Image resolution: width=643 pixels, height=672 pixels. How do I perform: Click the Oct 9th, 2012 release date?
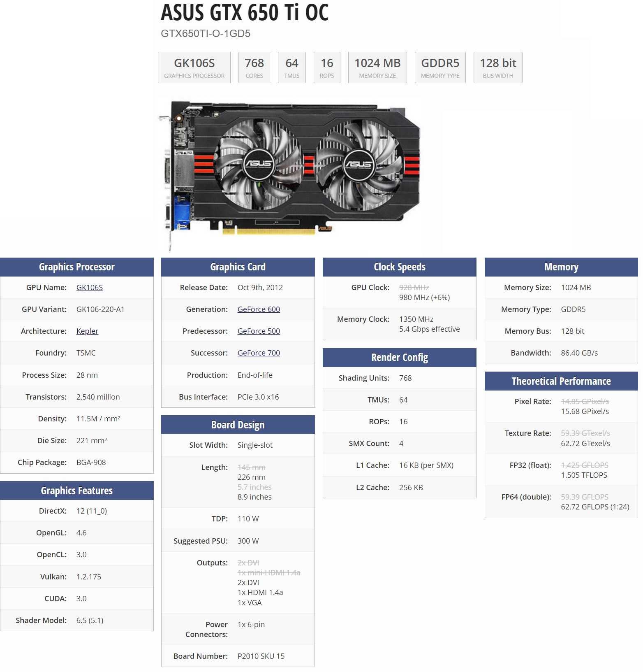pyautogui.click(x=260, y=287)
